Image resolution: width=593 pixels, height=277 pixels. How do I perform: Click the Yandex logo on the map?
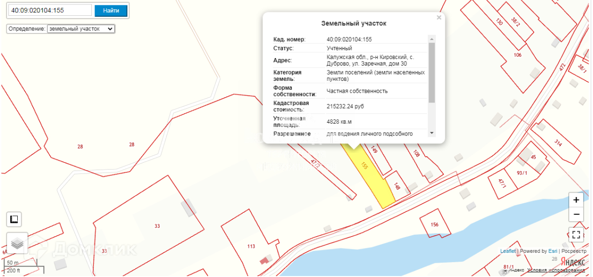click(574, 261)
